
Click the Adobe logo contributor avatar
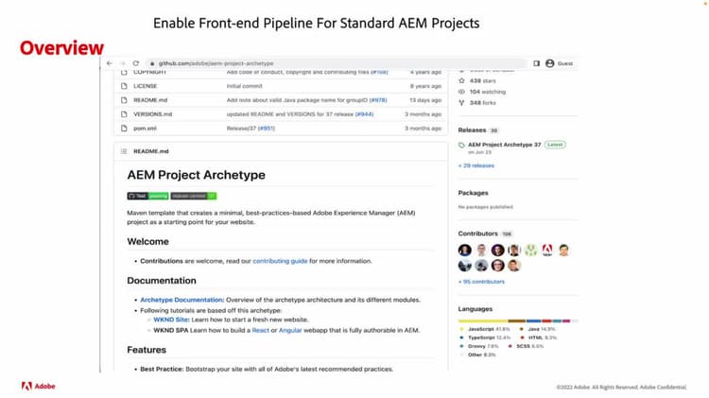pos(545,251)
